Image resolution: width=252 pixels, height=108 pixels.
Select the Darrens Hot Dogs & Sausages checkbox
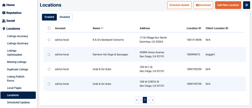49,54
